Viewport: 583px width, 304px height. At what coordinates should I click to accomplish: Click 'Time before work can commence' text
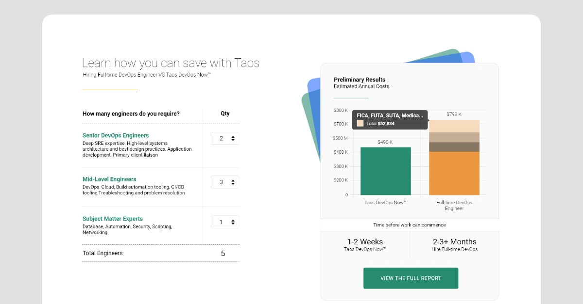pos(410,225)
